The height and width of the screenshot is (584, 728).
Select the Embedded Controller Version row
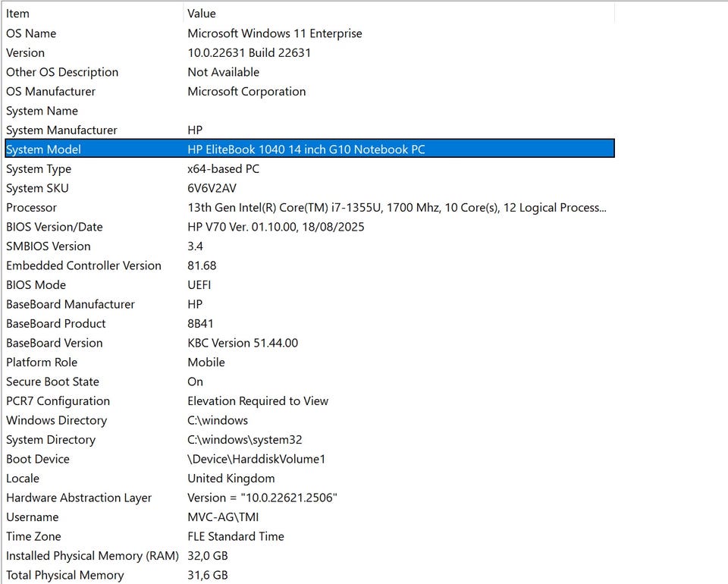point(309,265)
